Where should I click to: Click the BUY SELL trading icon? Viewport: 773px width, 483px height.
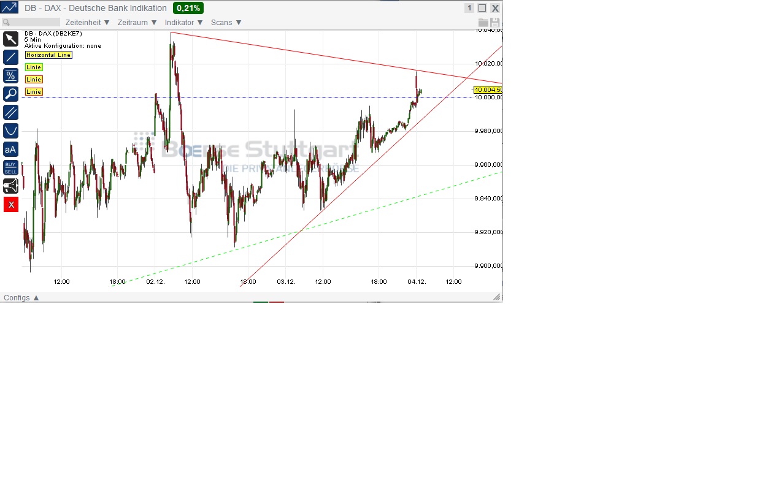tap(10, 167)
